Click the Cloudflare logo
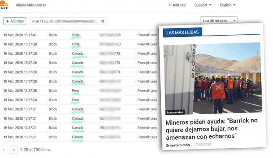 [x=4, y=4]
